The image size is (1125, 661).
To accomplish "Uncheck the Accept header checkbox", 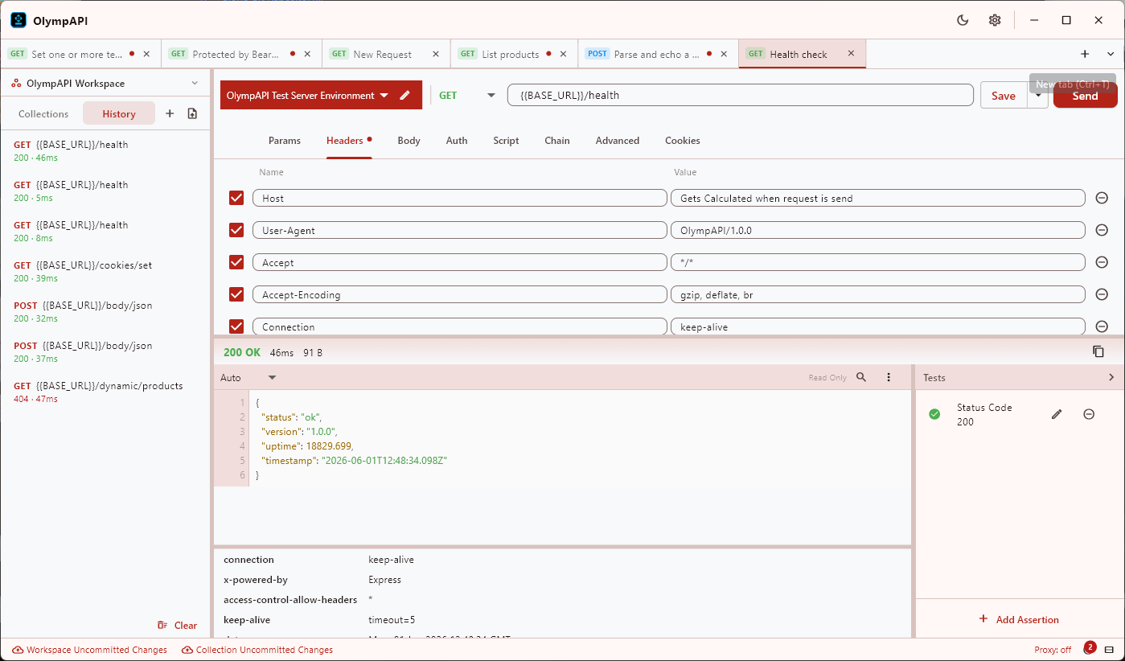I will (x=236, y=262).
